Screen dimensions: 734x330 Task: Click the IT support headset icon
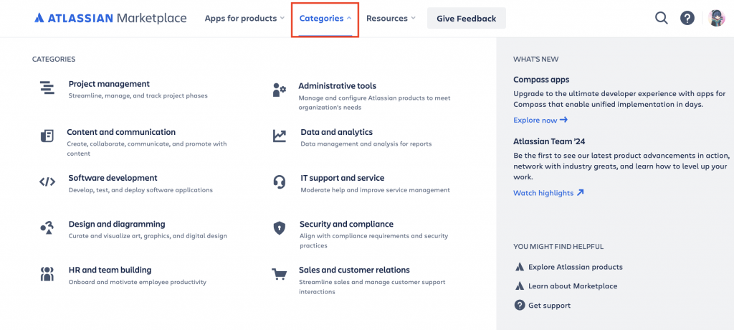coord(280,182)
